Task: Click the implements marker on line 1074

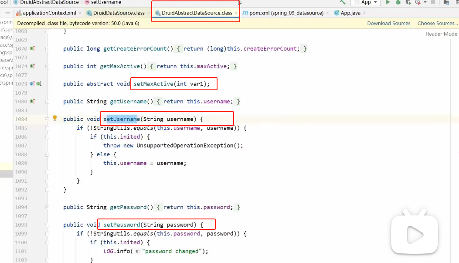Action: (32, 66)
